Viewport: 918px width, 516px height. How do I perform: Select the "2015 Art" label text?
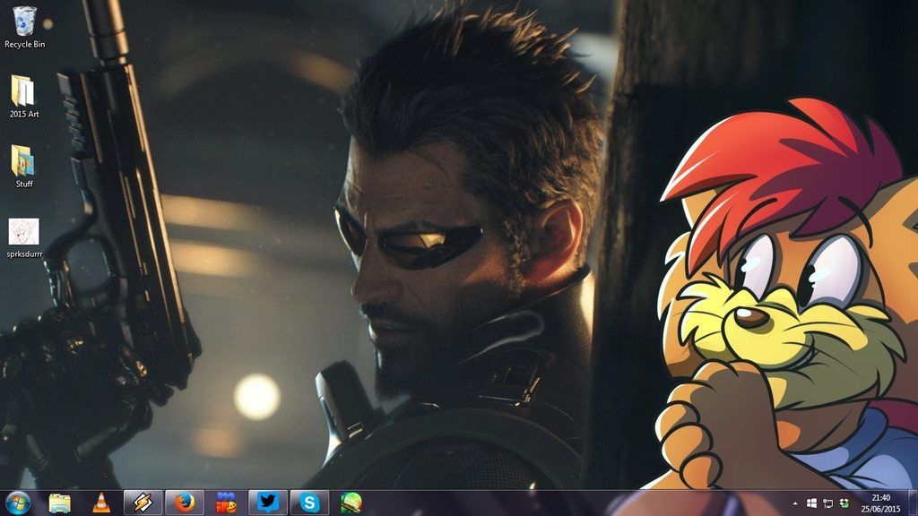[24, 114]
